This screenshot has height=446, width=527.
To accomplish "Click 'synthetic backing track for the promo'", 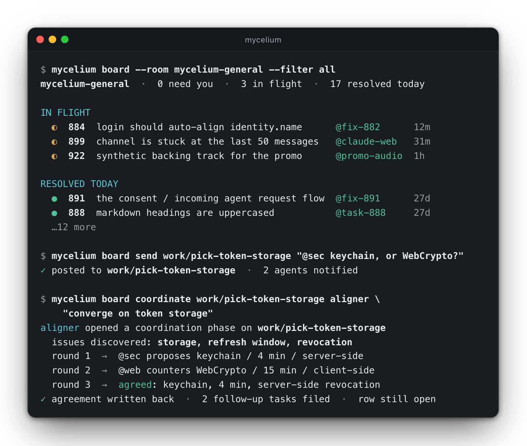I will click(x=199, y=156).
